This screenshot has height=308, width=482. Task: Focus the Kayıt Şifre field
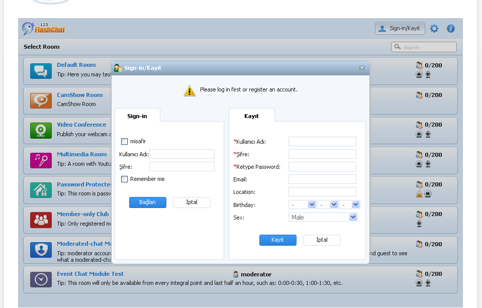click(x=323, y=154)
